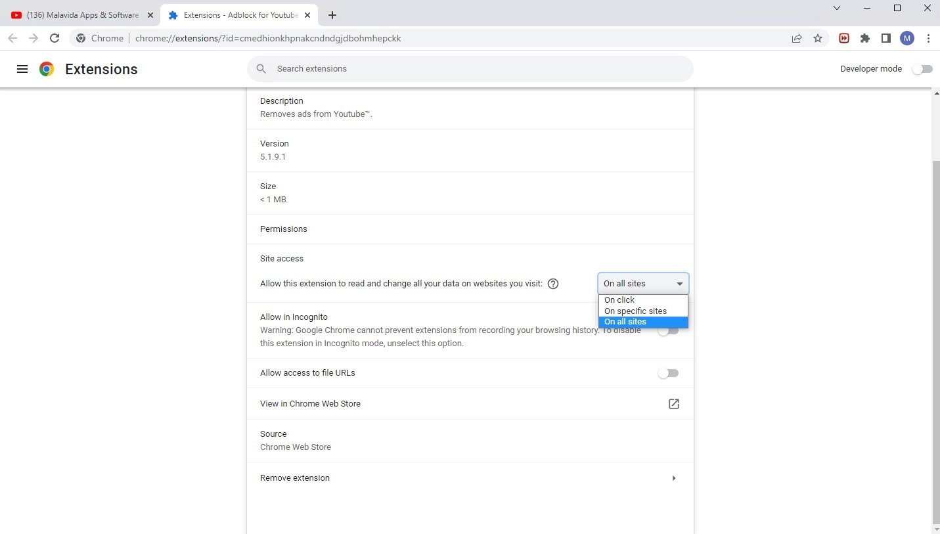Enable the Developer mode switch
This screenshot has width=940, height=534.
[922, 69]
